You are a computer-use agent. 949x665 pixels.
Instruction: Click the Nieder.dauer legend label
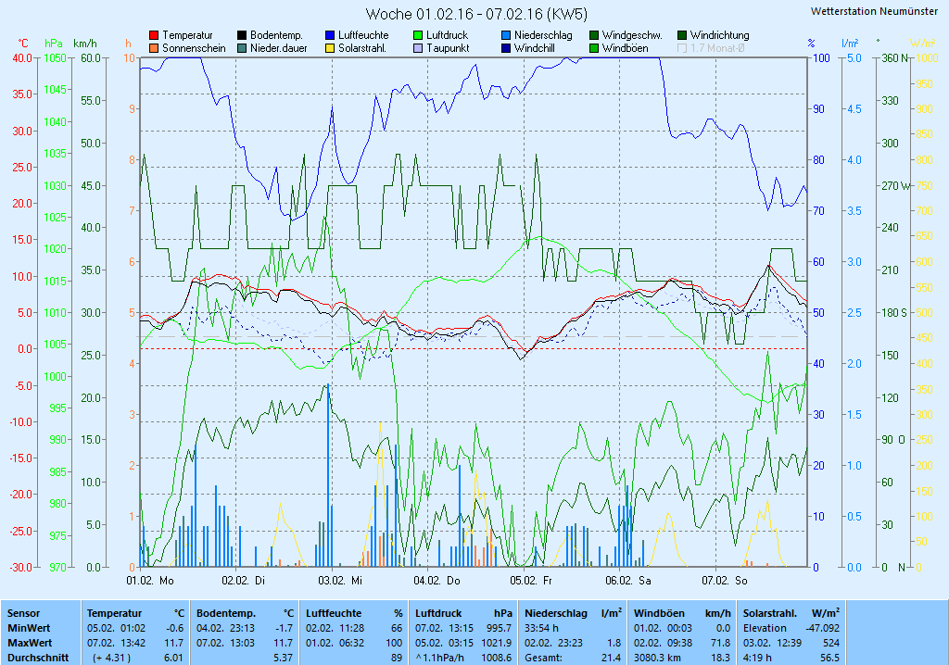(278, 48)
